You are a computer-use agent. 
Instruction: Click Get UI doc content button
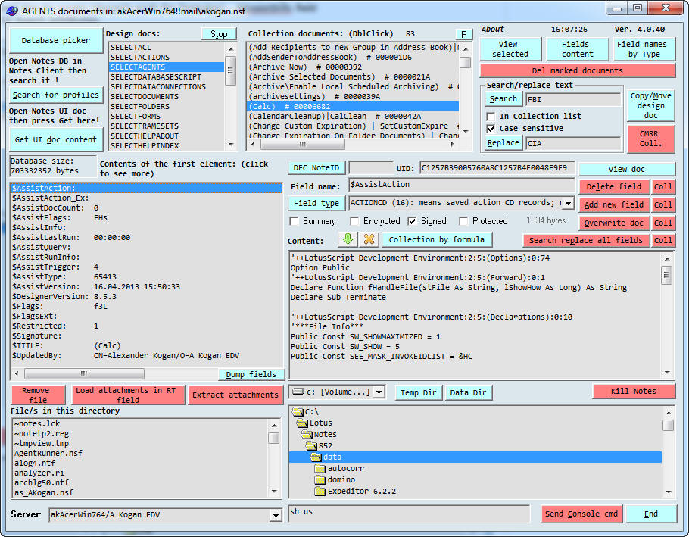click(56, 140)
